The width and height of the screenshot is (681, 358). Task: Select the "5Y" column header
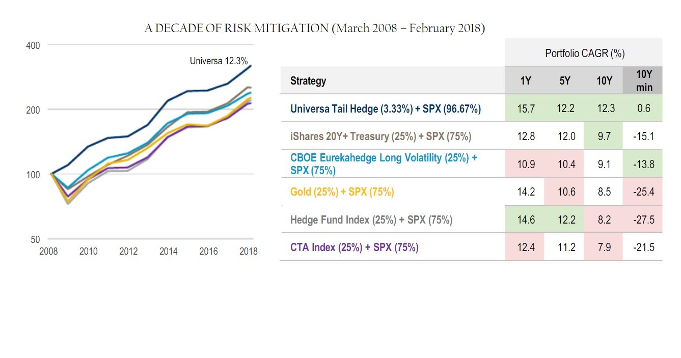point(564,81)
